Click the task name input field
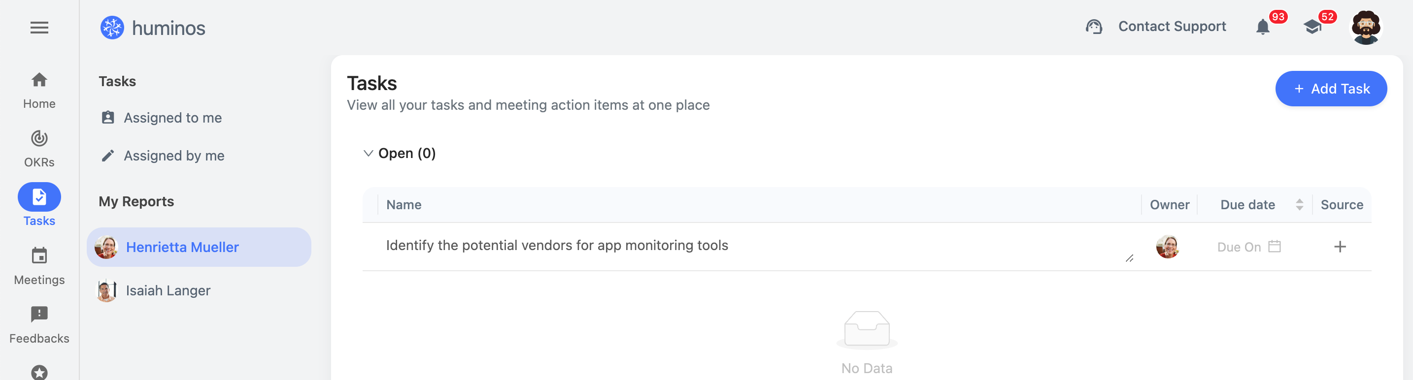The width and height of the screenshot is (1413, 380). 759,247
